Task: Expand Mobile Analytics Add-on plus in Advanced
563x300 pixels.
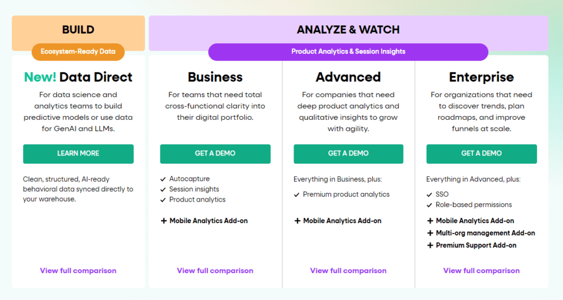Action: pos(297,221)
